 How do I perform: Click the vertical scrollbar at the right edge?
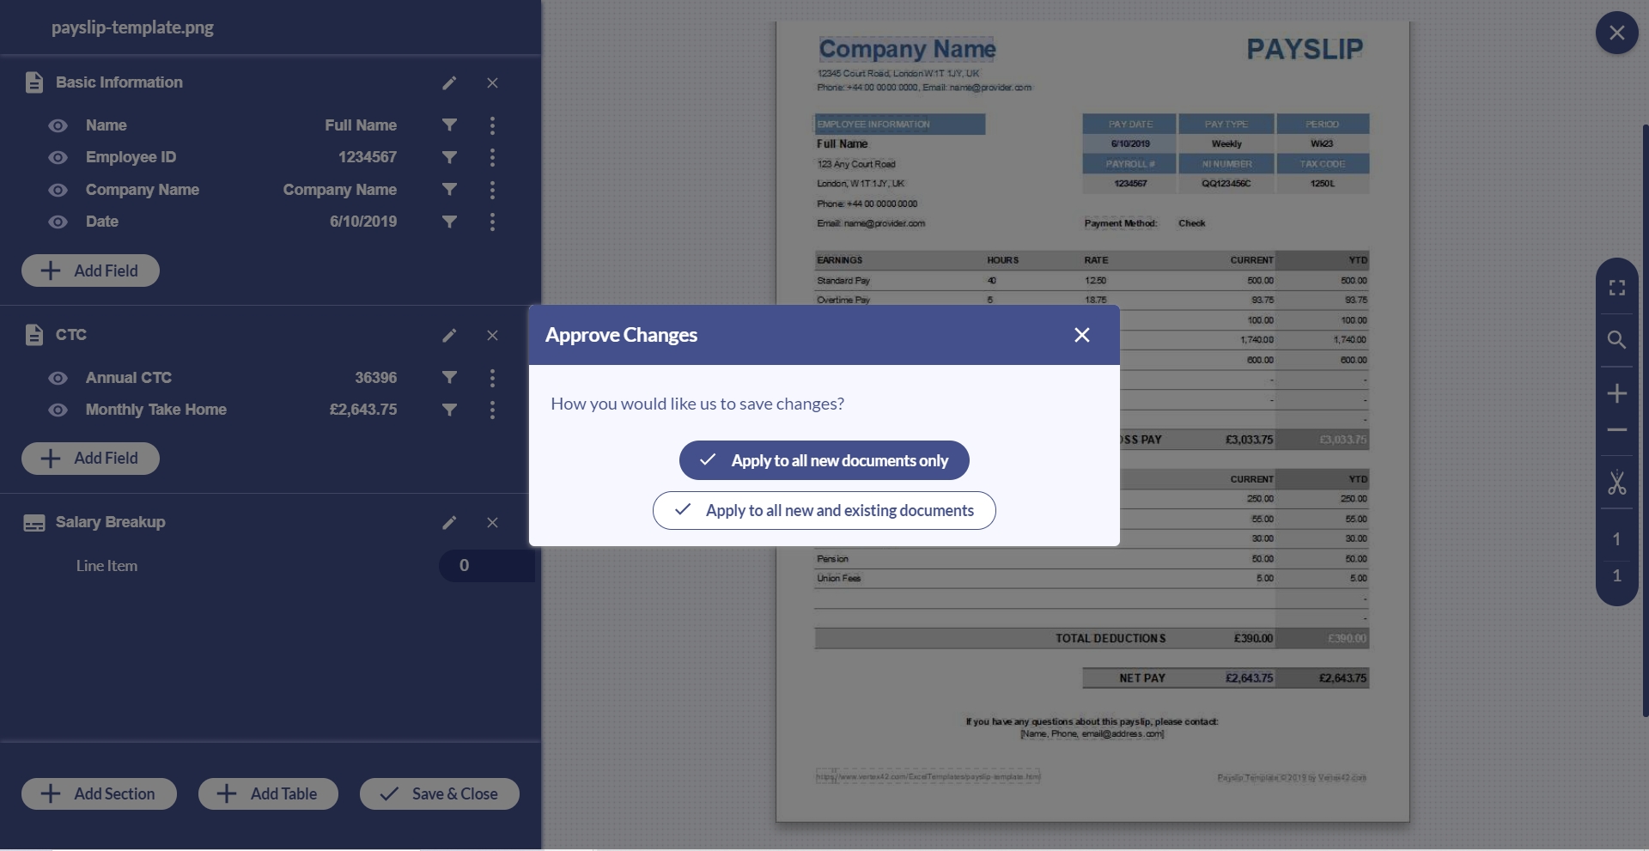pos(1645,421)
